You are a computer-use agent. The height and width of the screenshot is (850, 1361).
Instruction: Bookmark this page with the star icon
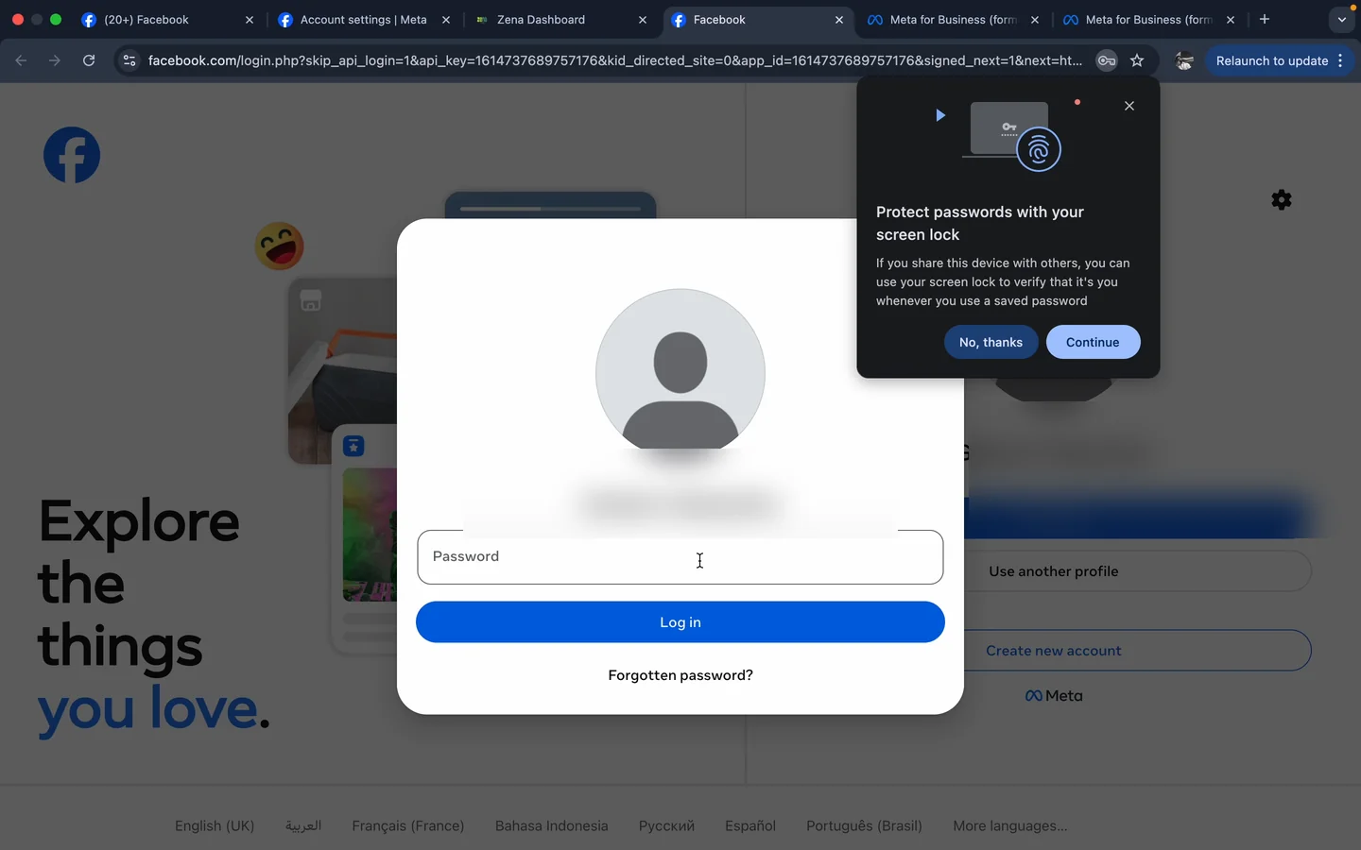point(1137,60)
